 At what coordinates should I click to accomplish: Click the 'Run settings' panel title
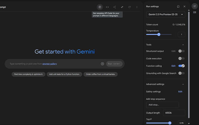point(152,6)
